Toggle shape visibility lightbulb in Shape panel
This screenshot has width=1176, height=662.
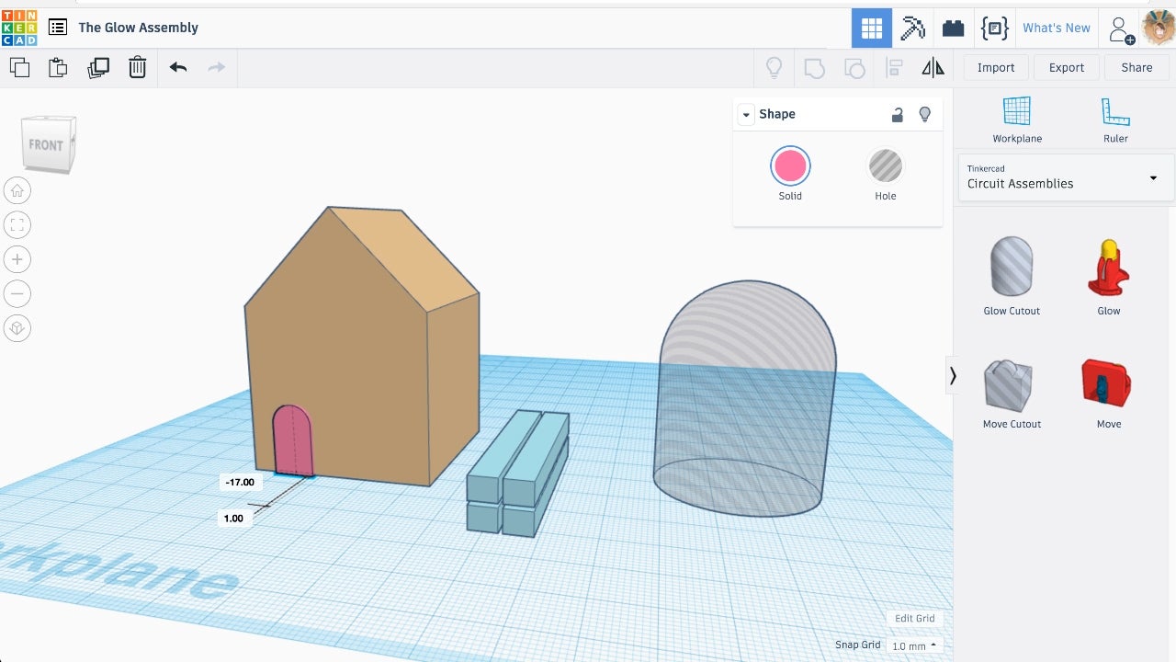925,114
